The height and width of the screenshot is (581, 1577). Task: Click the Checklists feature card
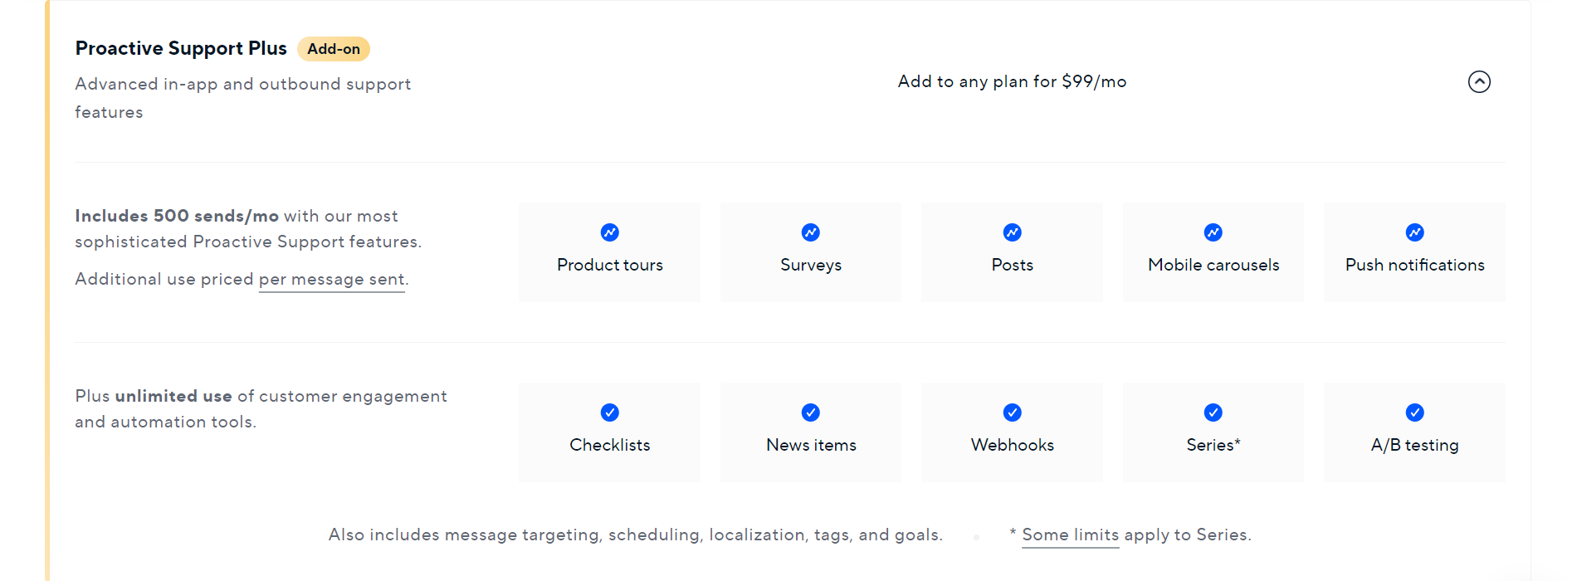point(609,432)
